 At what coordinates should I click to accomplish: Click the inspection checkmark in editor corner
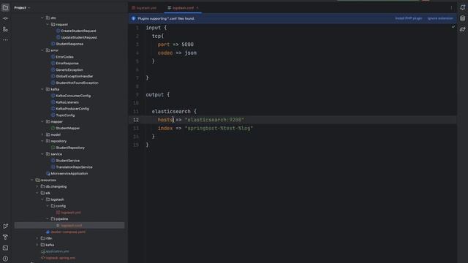[x=453, y=27]
